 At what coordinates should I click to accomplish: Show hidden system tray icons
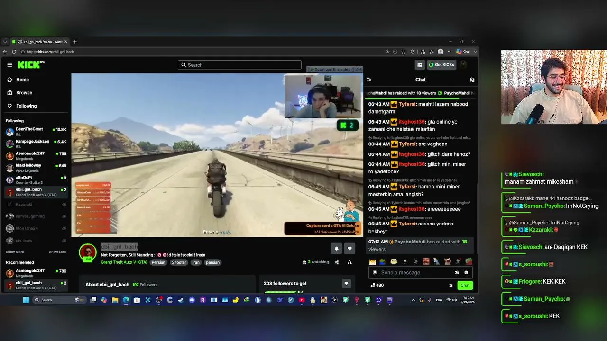[413, 300]
